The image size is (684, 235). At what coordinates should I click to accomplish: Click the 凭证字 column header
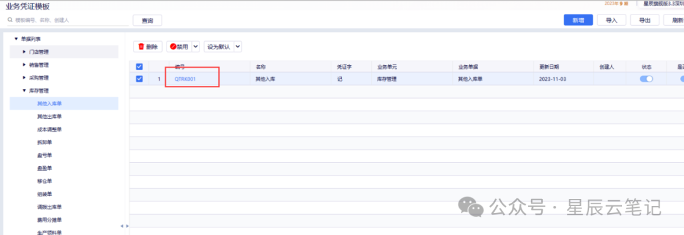coord(345,67)
